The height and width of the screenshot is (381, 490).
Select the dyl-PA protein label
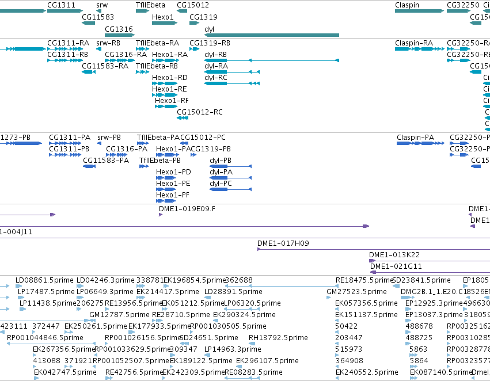click(221, 172)
